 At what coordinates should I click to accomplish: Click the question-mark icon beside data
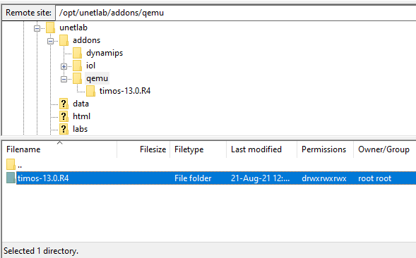coord(64,104)
